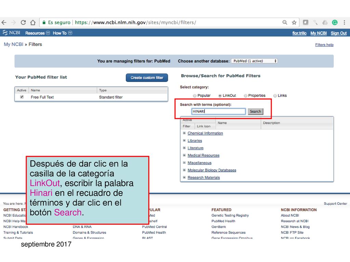The width and height of the screenshot is (350, 262).
Task: Open Literature category link
Action: pos(196,148)
